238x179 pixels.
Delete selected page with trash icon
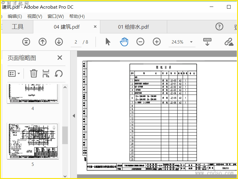[x=34, y=73]
